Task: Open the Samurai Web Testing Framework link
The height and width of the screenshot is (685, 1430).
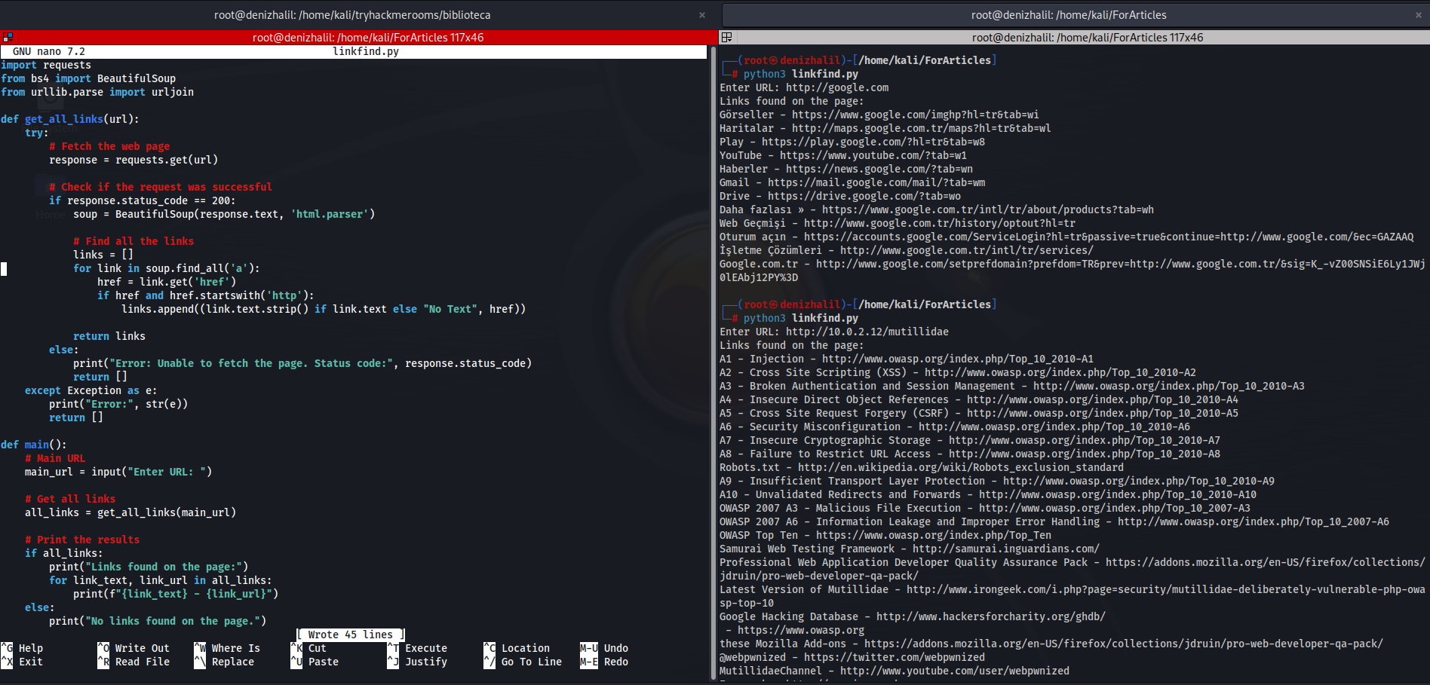Action: [1005, 549]
